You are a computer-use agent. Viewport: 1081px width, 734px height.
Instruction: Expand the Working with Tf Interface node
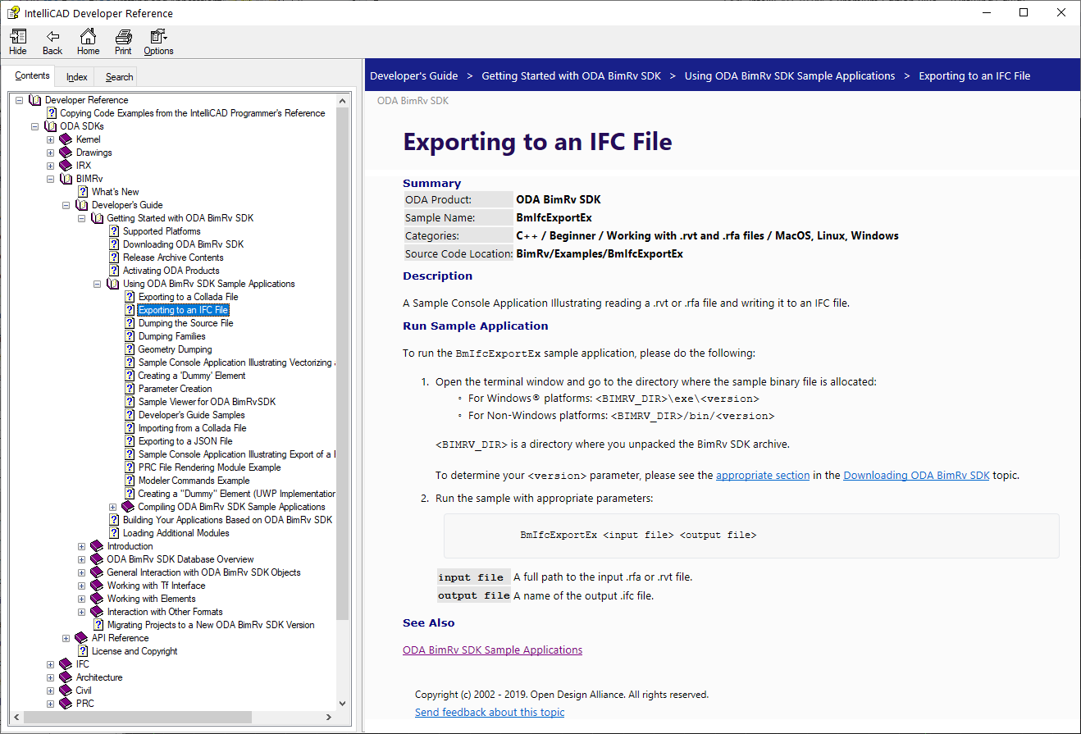81,586
